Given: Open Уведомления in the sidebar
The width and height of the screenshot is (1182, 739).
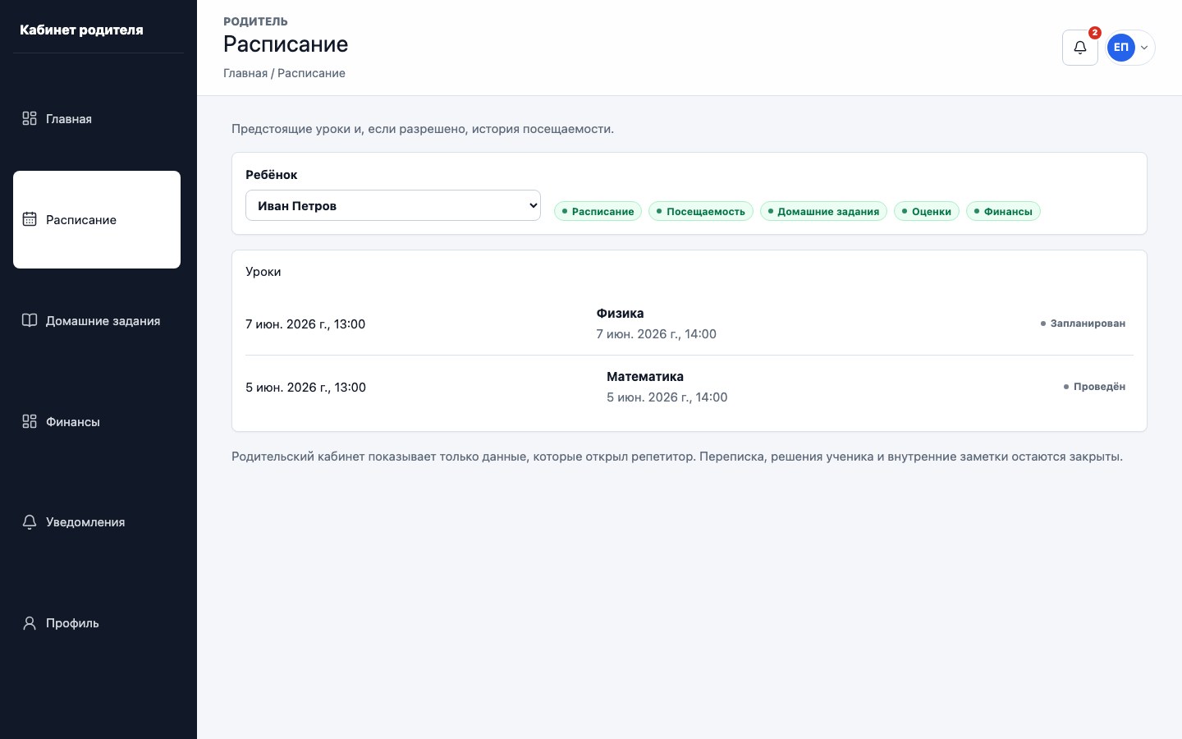Looking at the screenshot, I should pos(97,522).
